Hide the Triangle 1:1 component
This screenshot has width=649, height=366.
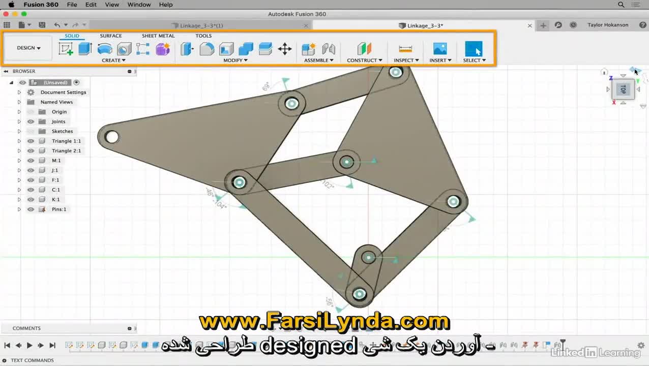coord(31,141)
